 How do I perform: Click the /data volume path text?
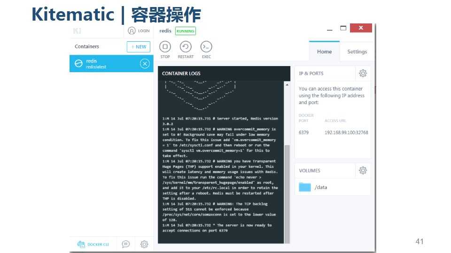321,187
